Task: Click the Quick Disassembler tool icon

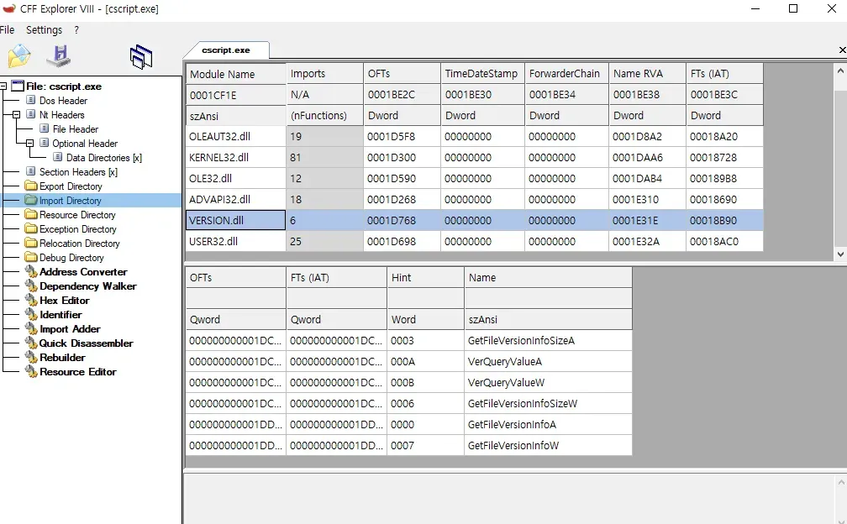Action: click(x=31, y=343)
